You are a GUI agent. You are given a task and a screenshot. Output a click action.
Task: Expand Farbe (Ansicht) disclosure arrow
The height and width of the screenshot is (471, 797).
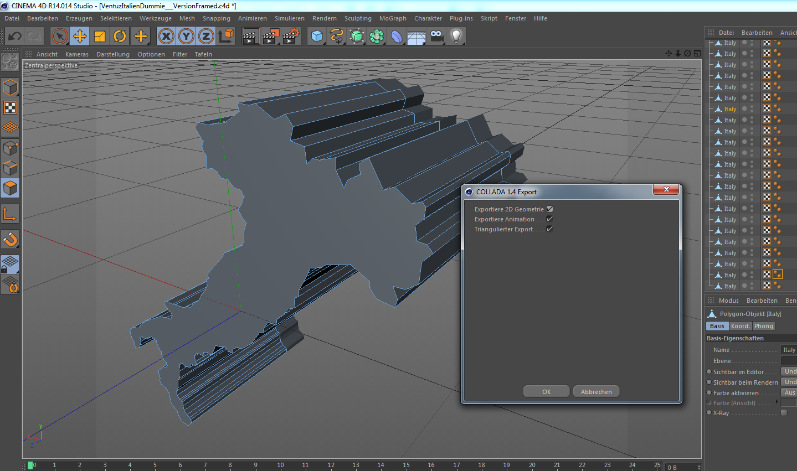[x=777, y=402]
